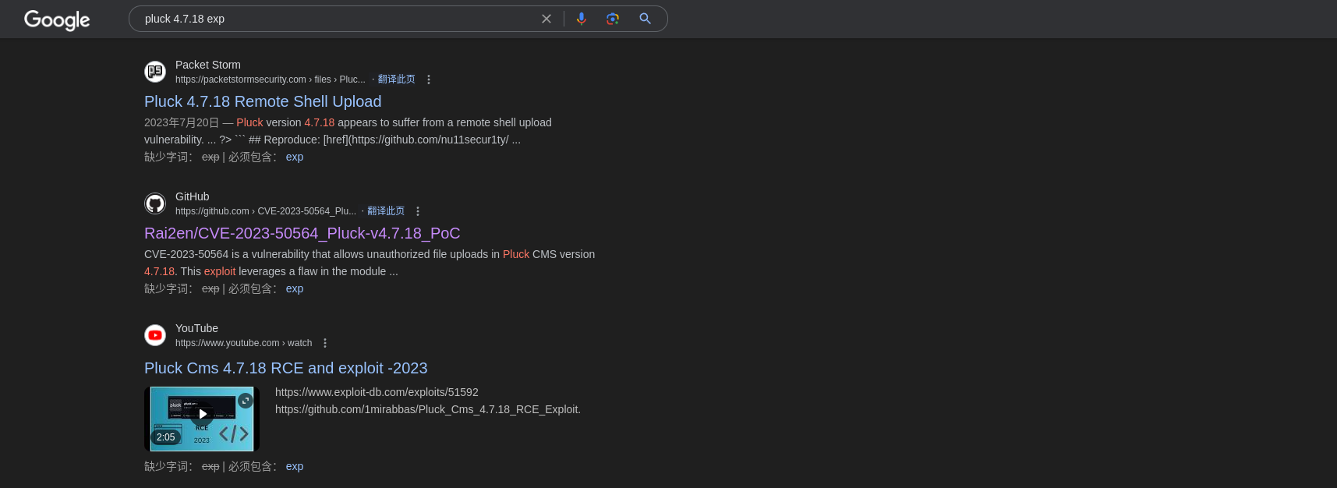Viewport: 1337px width, 488px height.
Task: Open 'Rai2en/CVE-2023-50564_Pluck-v4.7.18_PoC' result
Action: (x=302, y=233)
